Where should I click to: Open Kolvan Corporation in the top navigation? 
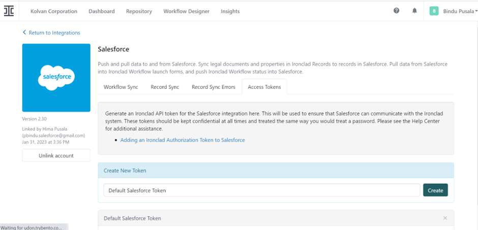tap(54, 11)
